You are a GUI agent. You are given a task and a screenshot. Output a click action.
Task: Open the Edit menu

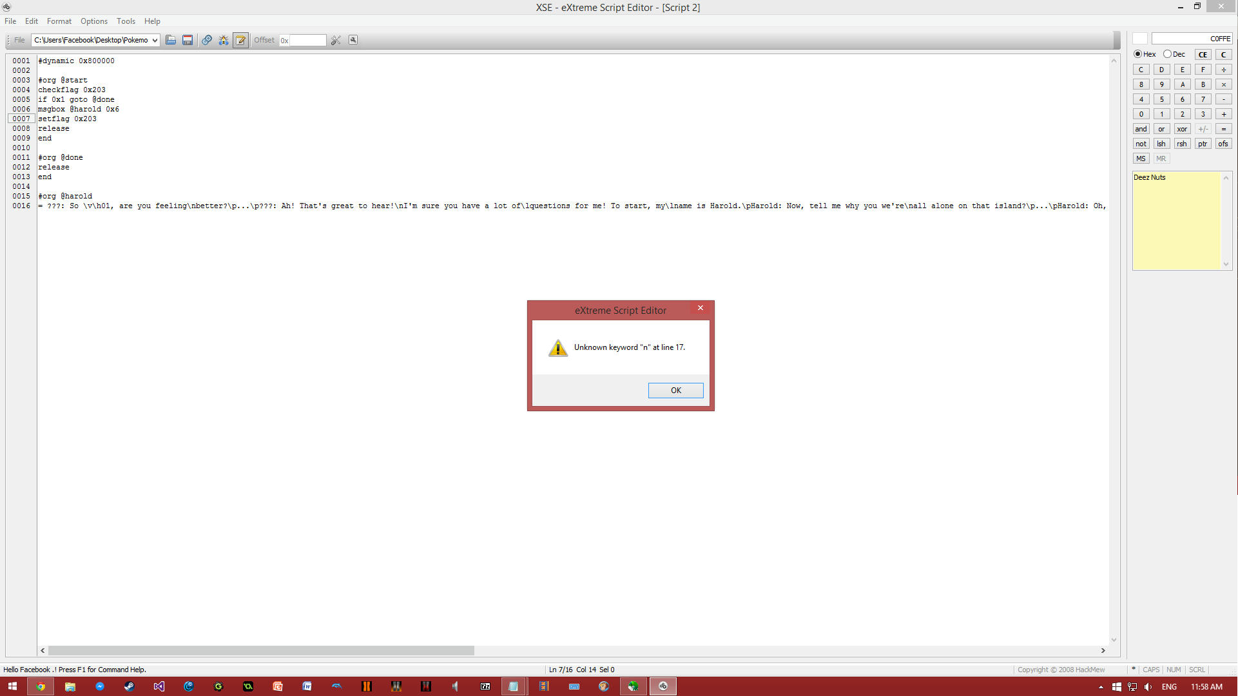click(x=30, y=21)
